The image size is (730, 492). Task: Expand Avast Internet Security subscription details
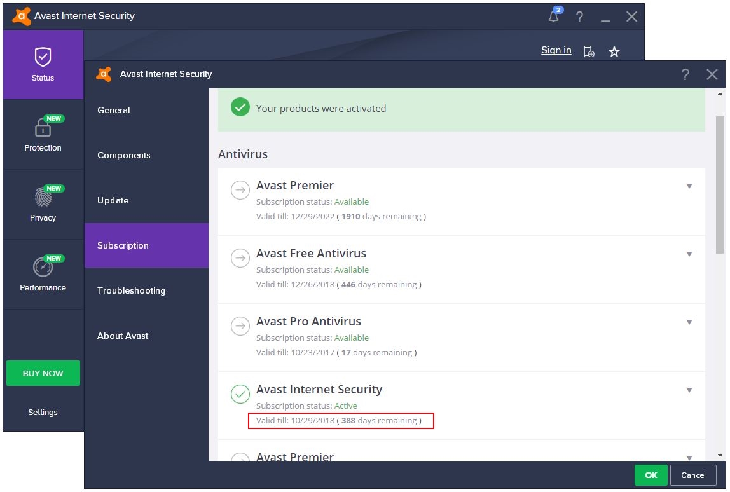click(x=689, y=390)
